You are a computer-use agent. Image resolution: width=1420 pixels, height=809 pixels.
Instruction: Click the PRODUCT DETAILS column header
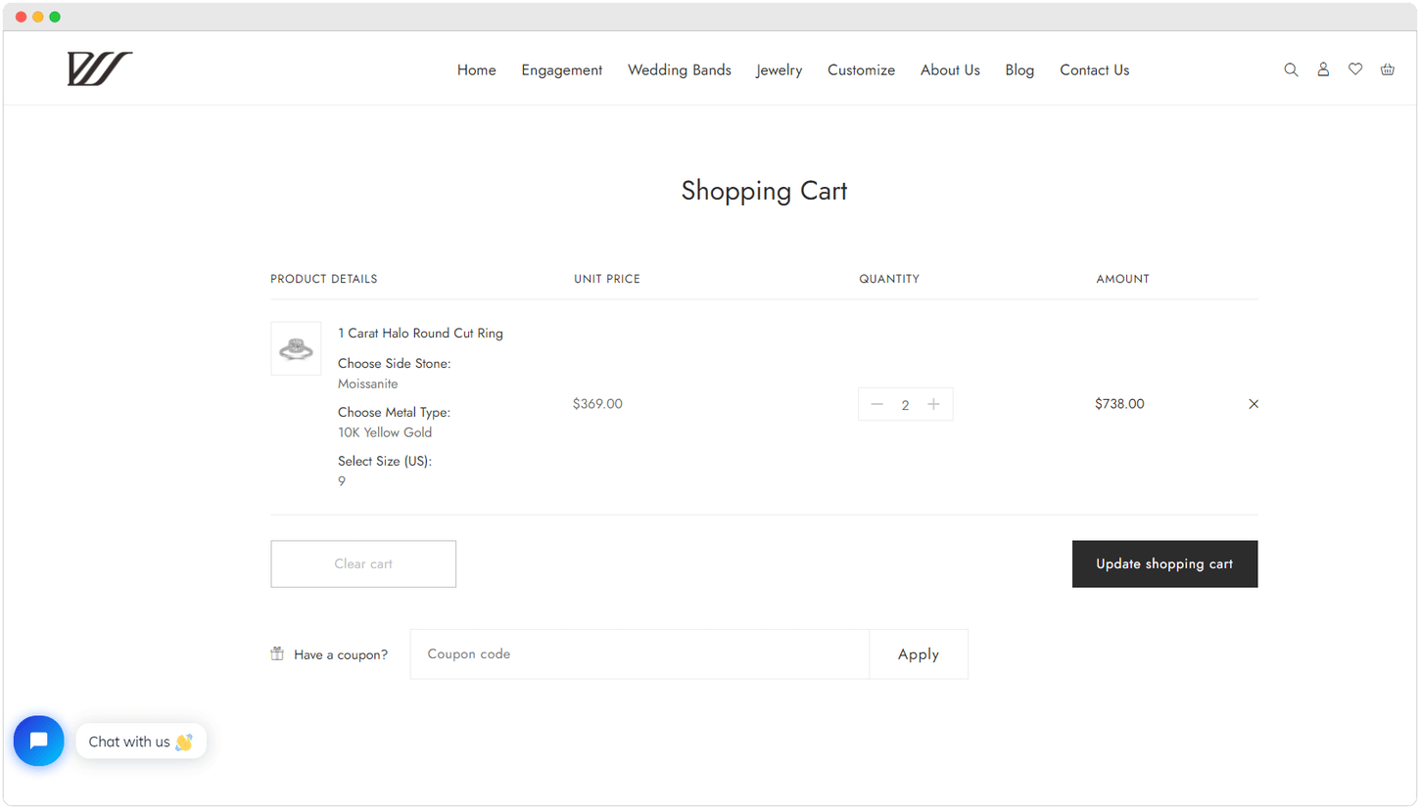pos(324,279)
